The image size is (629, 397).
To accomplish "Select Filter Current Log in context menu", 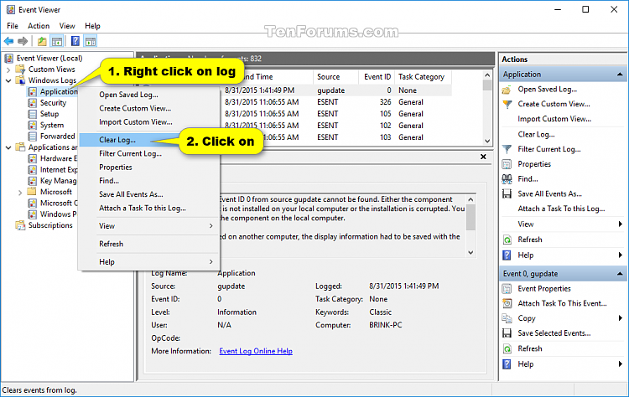I will (130, 153).
